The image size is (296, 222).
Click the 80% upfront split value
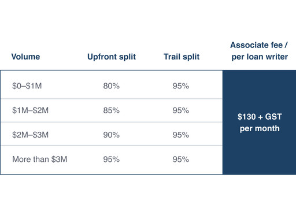point(112,86)
